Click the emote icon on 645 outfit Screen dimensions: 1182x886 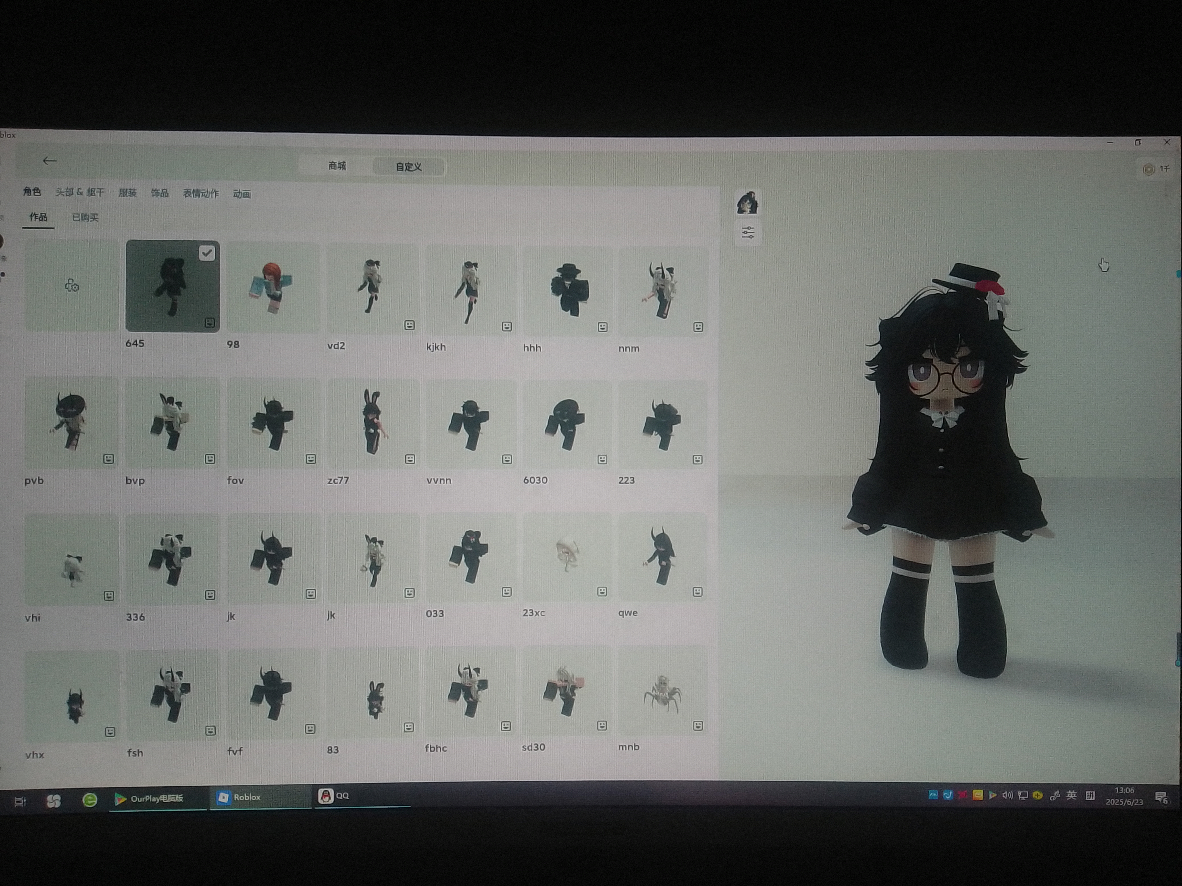pyautogui.click(x=209, y=323)
